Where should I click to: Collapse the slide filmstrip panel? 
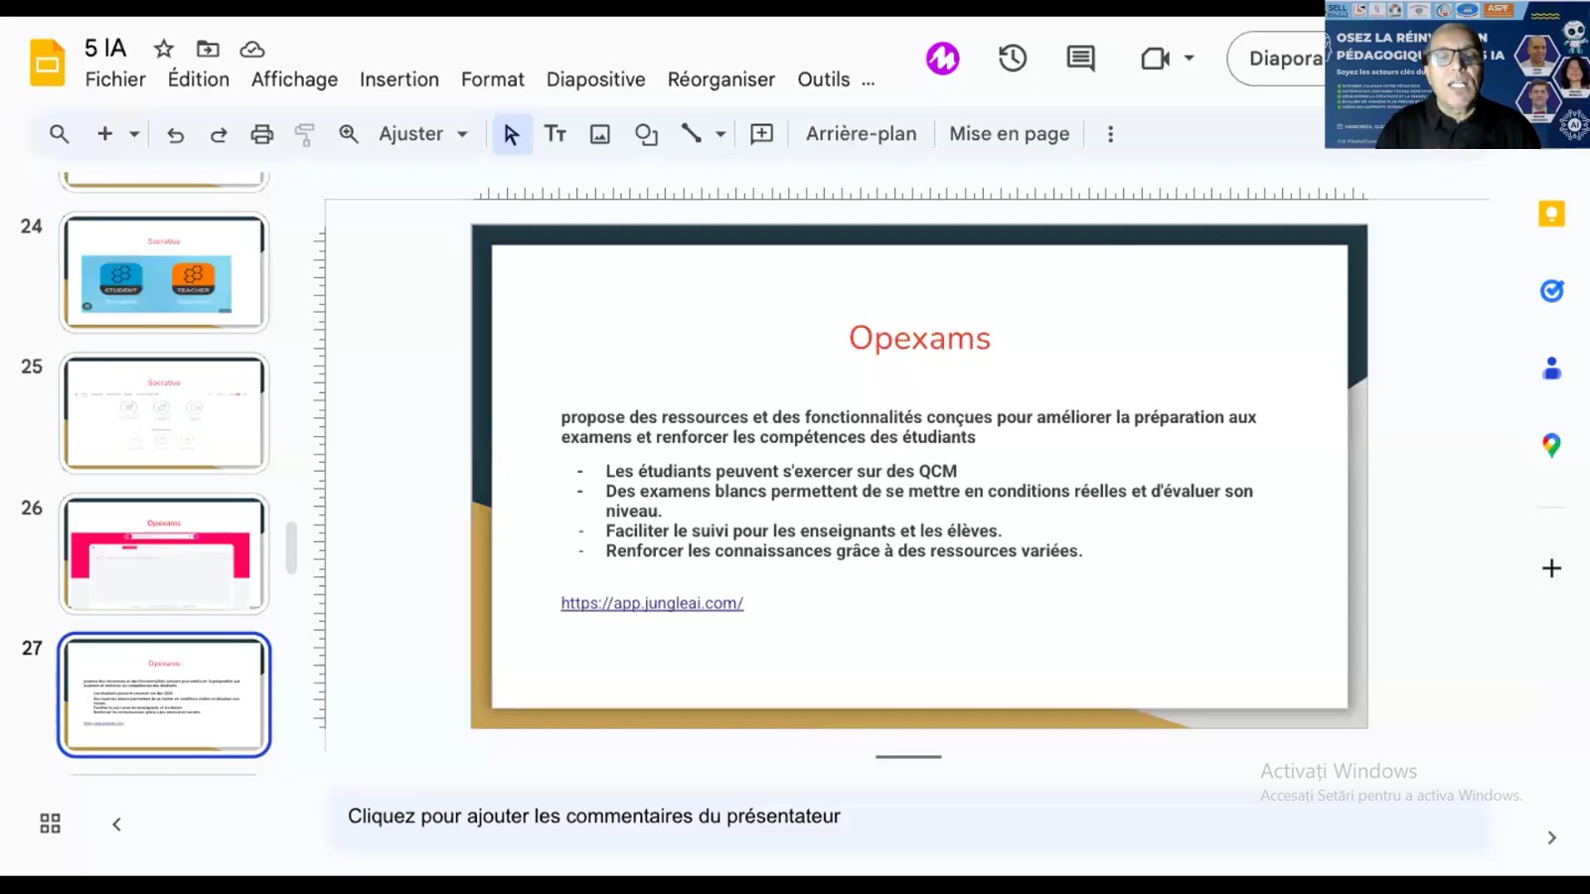click(x=116, y=823)
